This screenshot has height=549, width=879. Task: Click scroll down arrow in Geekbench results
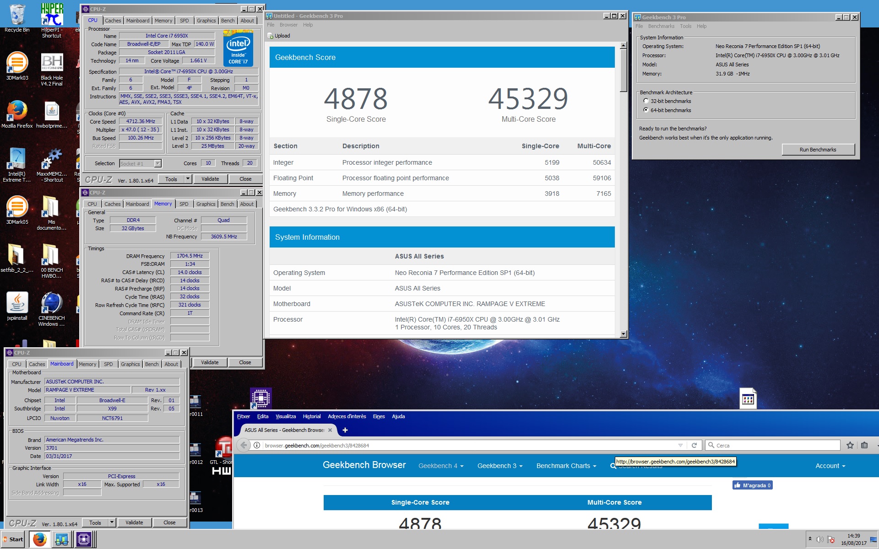pos(623,334)
